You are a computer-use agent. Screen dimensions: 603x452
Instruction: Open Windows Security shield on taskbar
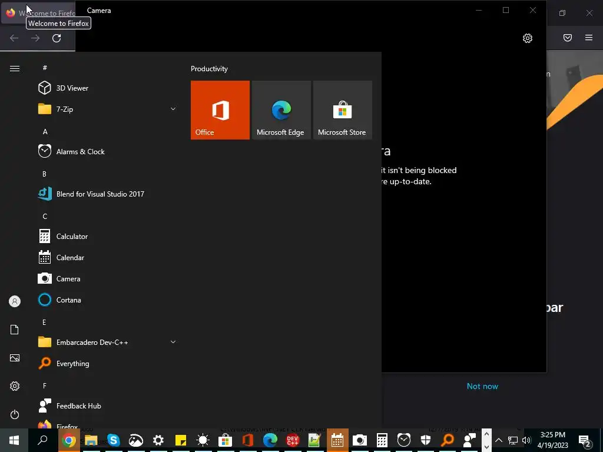426,440
